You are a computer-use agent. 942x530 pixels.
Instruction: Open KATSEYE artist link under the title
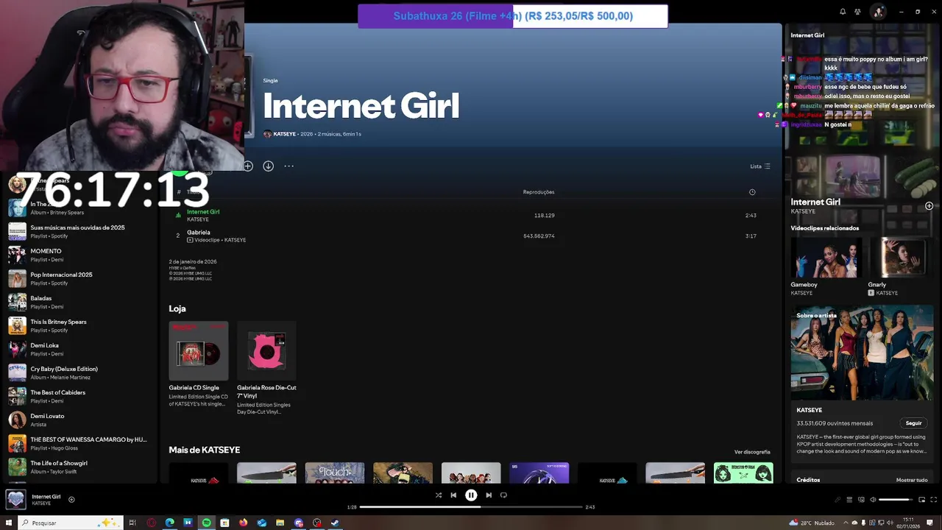tap(284, 134)
